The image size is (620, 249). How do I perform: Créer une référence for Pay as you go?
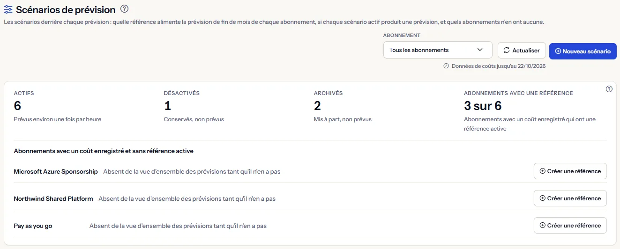pyautogui.click(x=570, y=226)
